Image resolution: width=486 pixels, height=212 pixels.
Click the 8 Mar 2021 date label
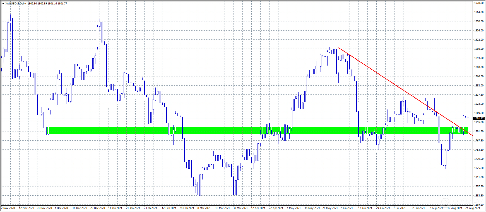[204, 208]
